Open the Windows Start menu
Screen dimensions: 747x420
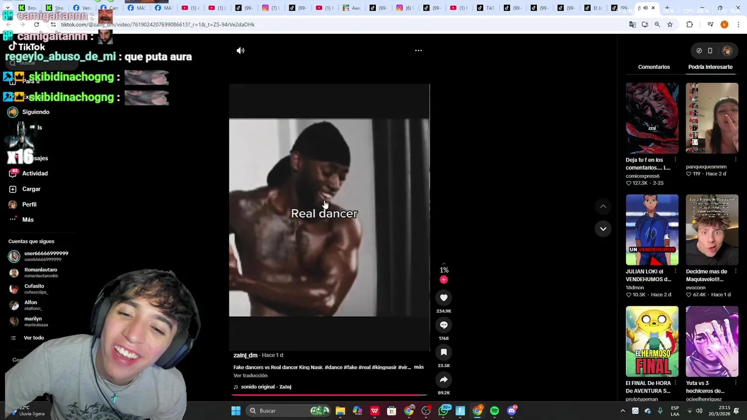coord(236,411)
